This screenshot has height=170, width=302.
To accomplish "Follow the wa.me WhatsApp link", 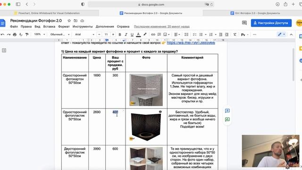I will [x=191, y=42].
